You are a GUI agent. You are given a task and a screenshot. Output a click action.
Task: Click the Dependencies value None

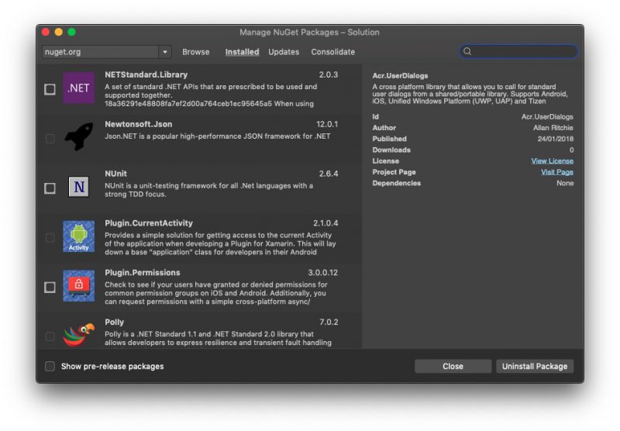565,183
